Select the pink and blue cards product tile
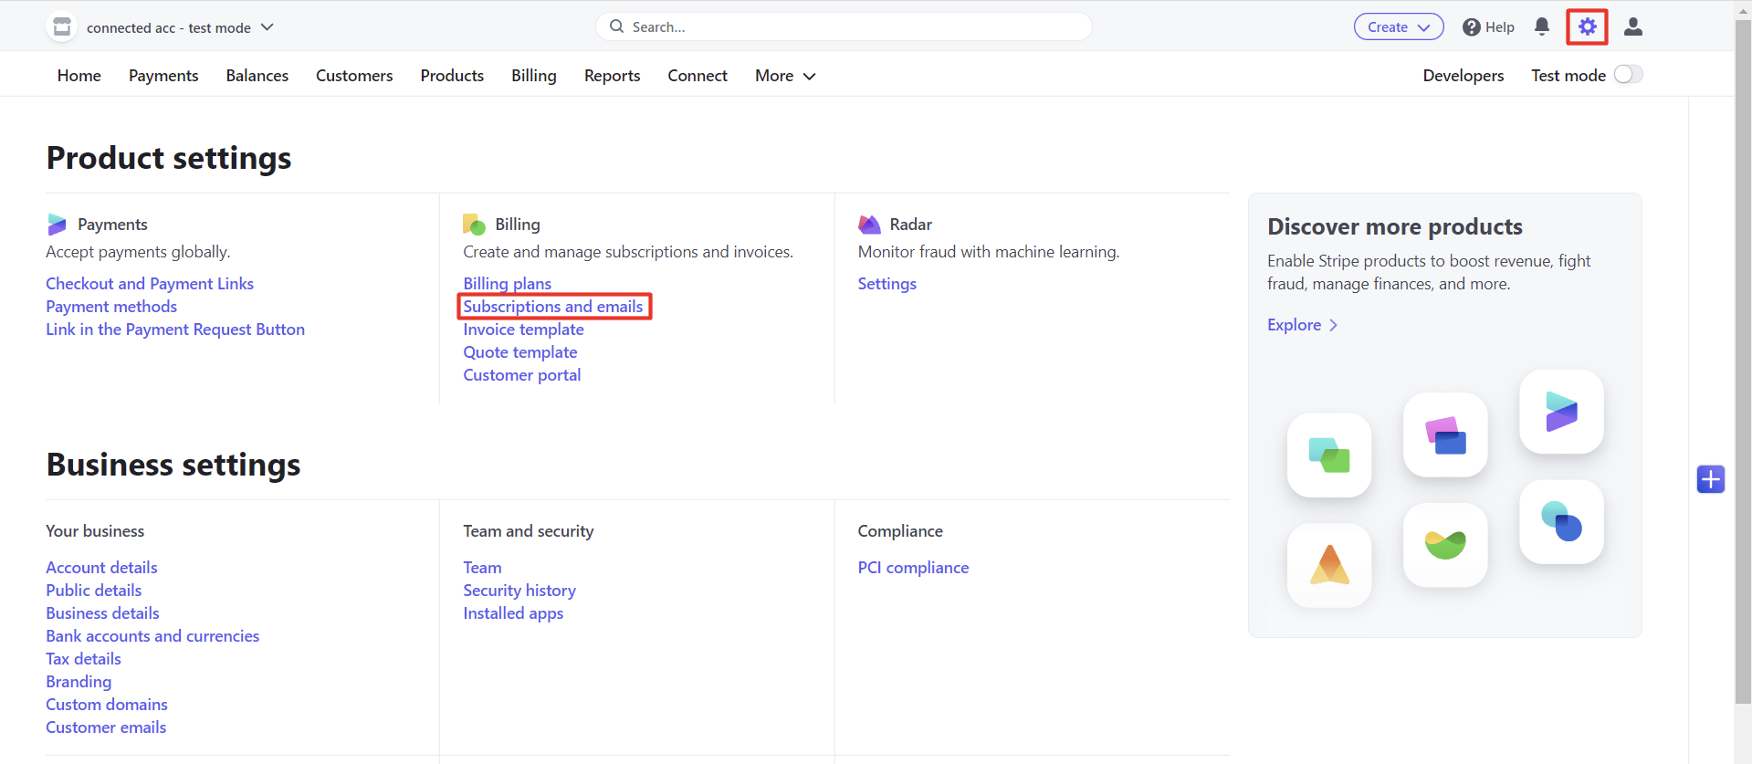 [1445, 435]
